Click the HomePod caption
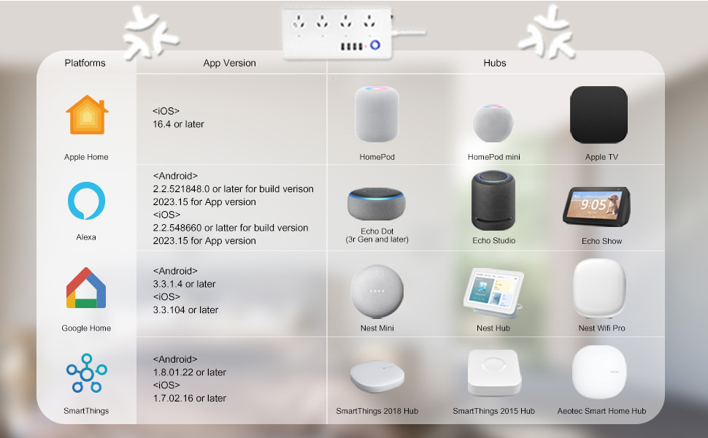The image size is (708, 438). pos(377,157)
